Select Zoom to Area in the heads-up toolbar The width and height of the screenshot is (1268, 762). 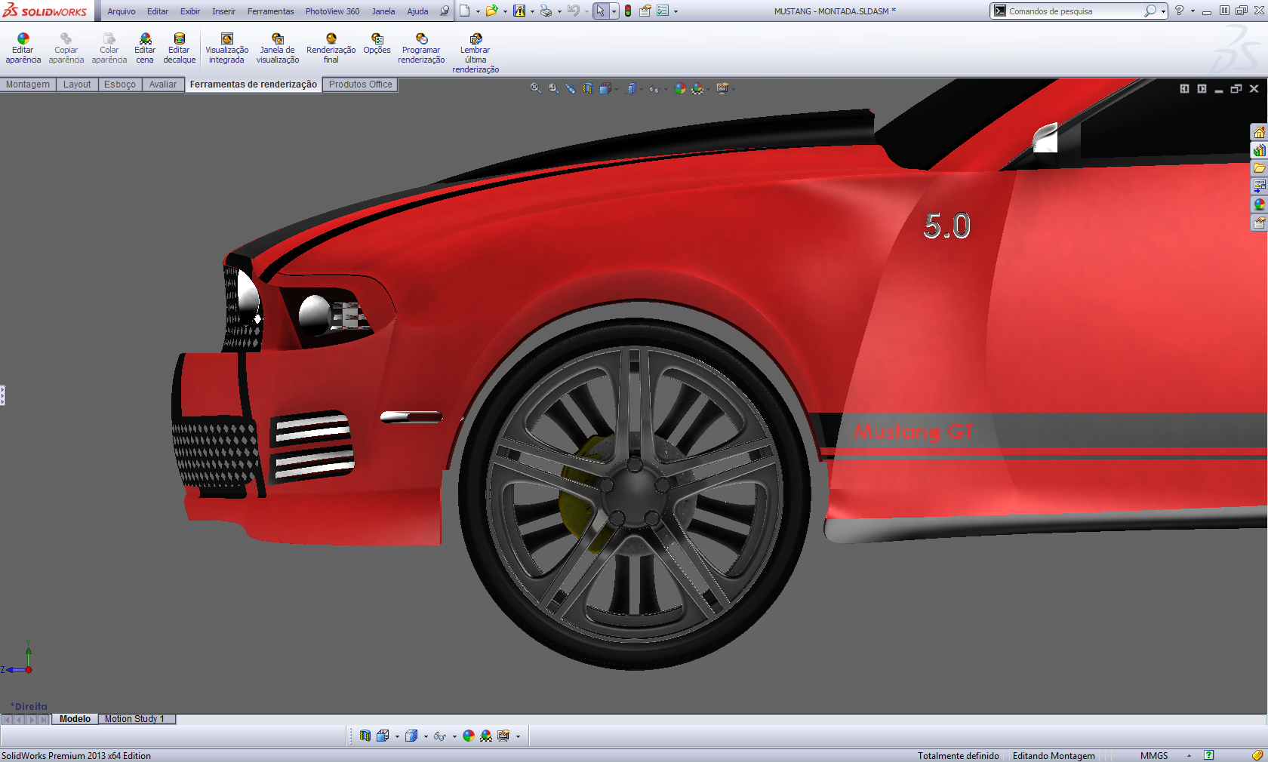[553, 88]
